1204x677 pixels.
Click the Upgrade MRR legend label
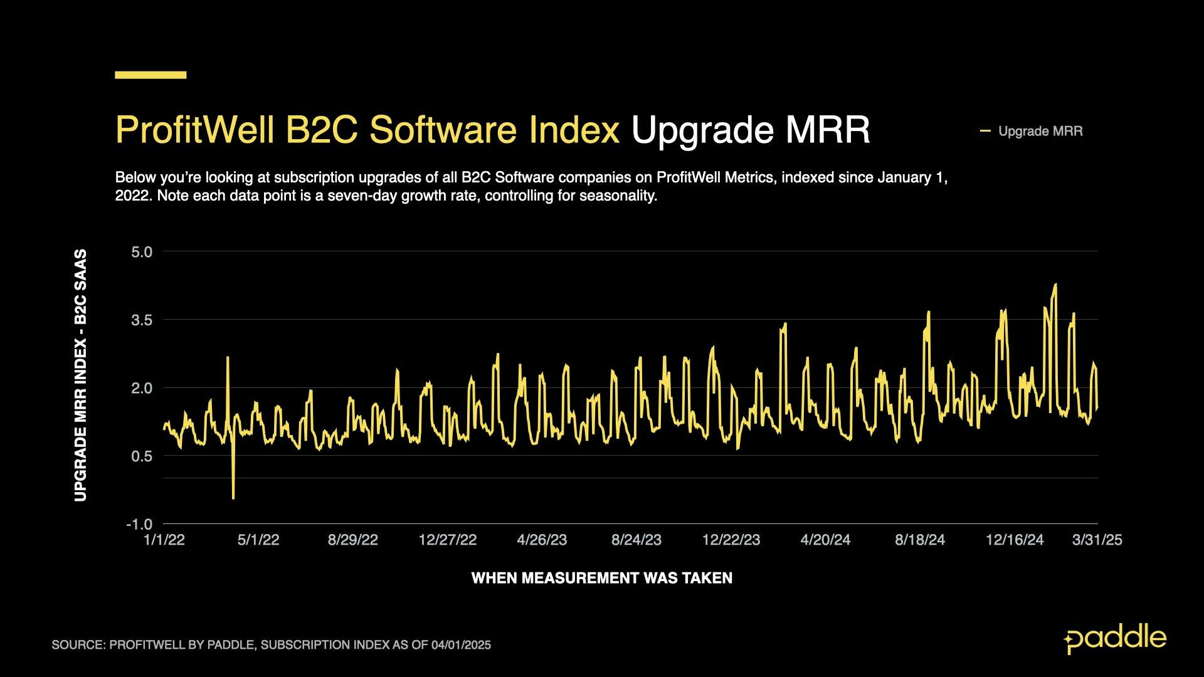pyautogui.click(x=1040, y=131)
